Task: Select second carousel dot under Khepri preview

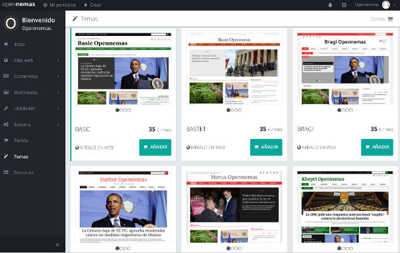Action: pos(343,248)
